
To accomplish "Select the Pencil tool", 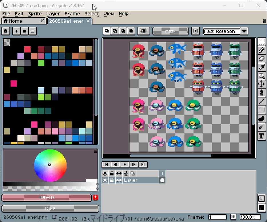I will click(x=261, y=50).
